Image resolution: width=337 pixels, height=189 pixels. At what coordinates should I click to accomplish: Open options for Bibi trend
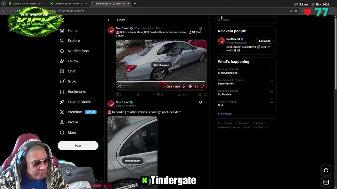click(x=272, y=102)
